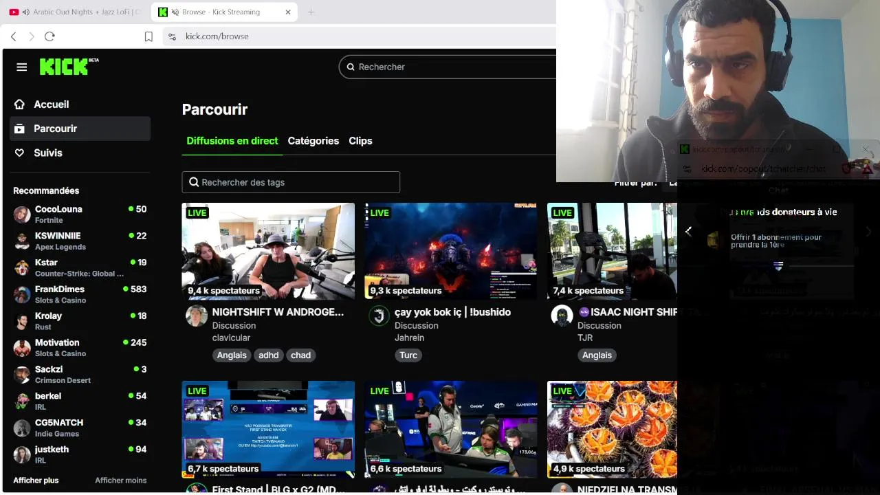Viewport: 880px width, 495px height.
Task: Open FrankDimes channel avatar
Action: tap(22, 294)
